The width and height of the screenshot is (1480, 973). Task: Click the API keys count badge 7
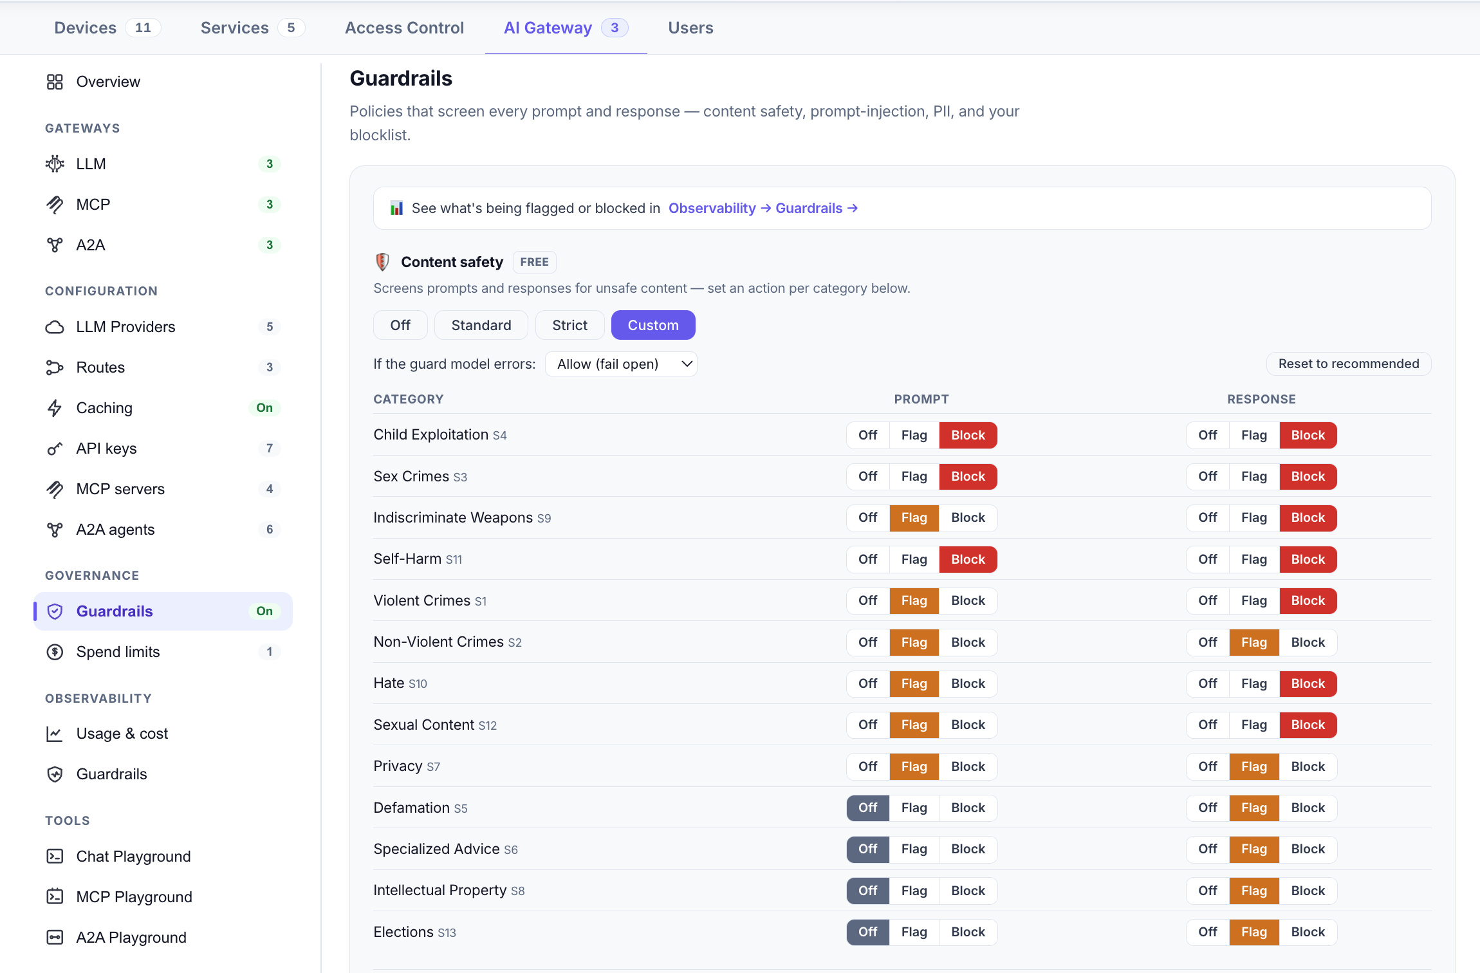(x=269, y=449)
